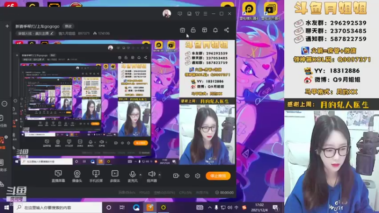Mute the microphone (麦克风) icon
This screenshot has height=213, width=379.
133,174
